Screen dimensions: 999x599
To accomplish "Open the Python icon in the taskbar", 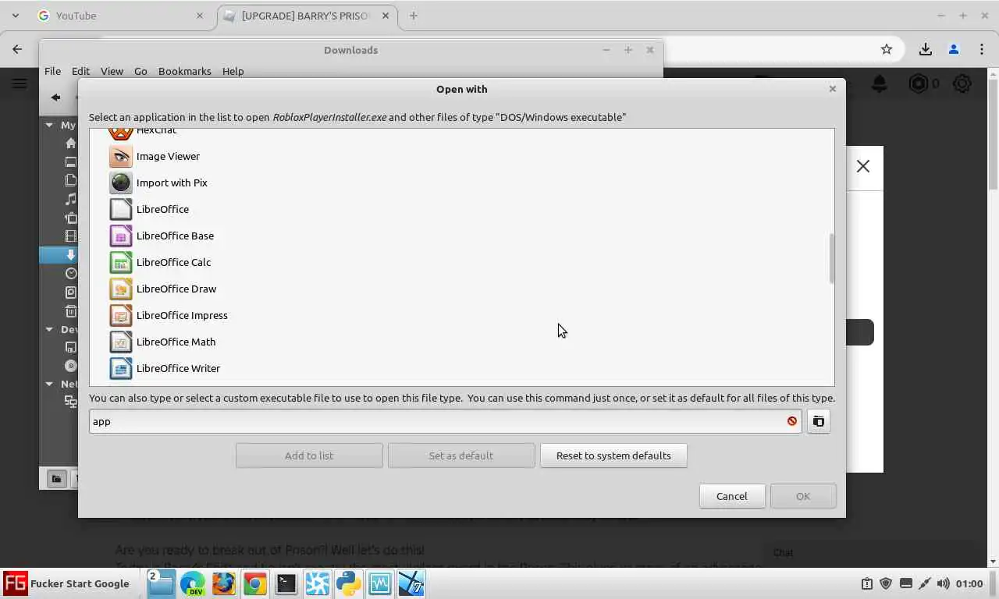I will coord(349,583).
